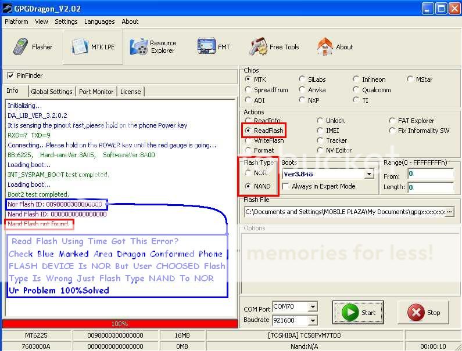The height and width of the screenshot is (351, 462).
Task: Open the Platform menu
Action: [16, 21]
